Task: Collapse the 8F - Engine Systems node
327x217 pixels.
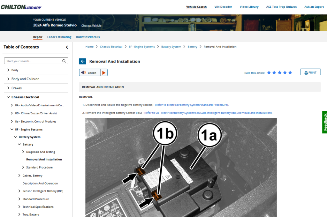Action: [x=12, y=130]
